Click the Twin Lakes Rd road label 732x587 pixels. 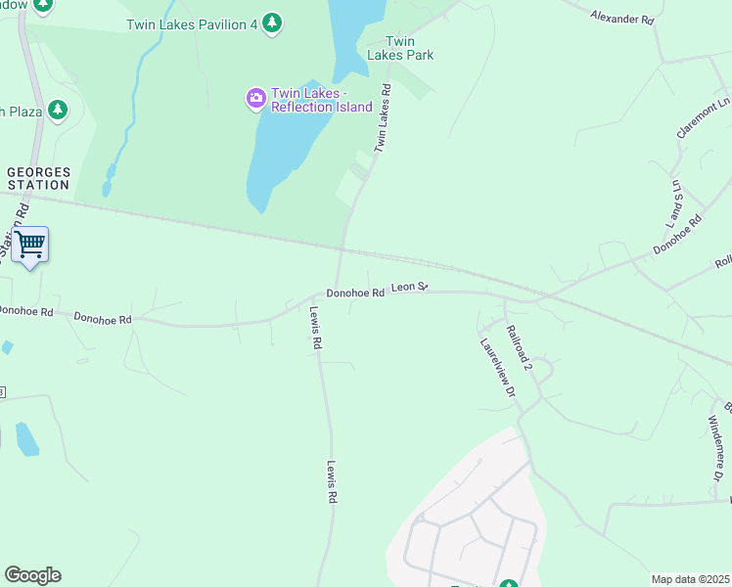point(383,117)
